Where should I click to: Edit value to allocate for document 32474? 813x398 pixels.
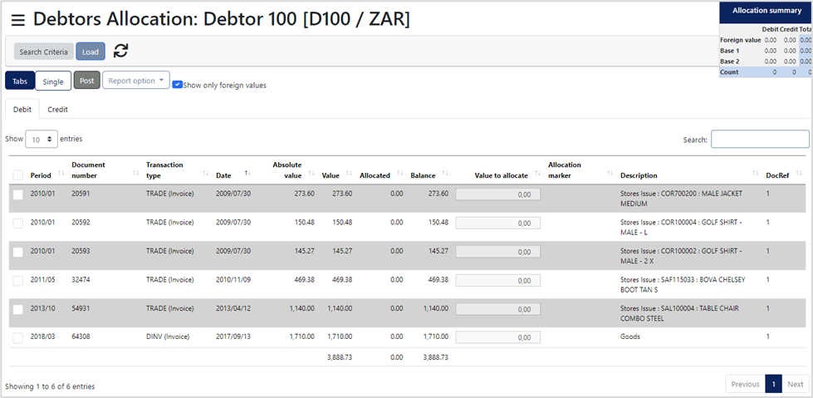498,280
